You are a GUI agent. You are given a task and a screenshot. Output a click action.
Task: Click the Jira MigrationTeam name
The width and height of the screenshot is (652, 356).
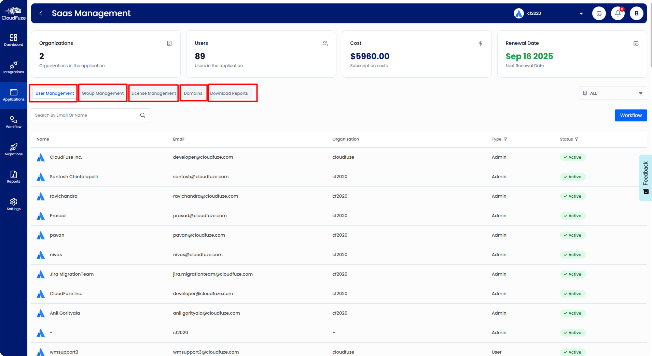pos(72,274)
